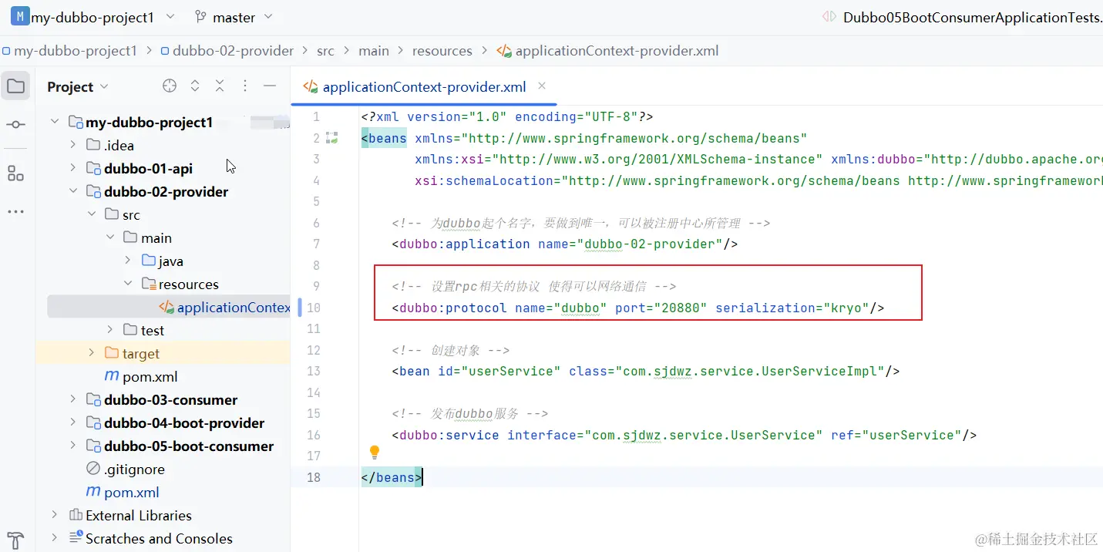Expand the target folder arrow
Viewport: 1103px width, 552px height.
[92, 353]
